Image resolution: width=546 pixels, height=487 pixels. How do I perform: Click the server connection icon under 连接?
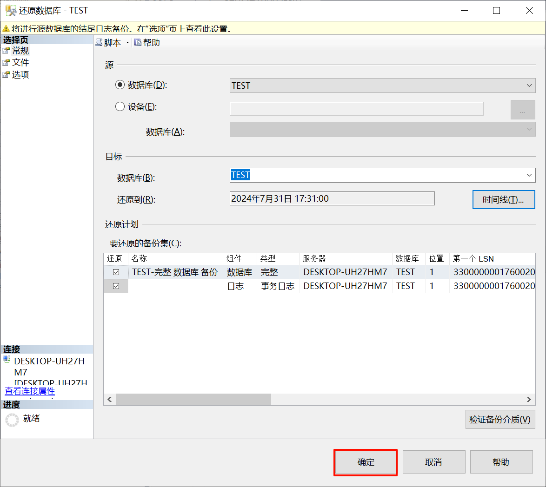[x=7, y=360]
